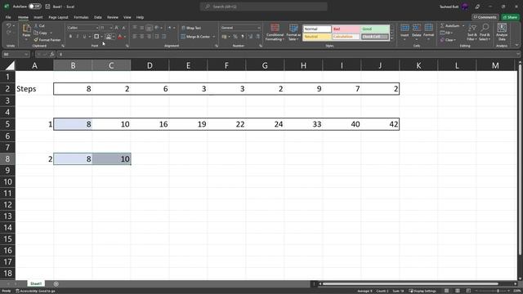The height and width of the screenshot is (294, 523).
Task: Activate the Format Painter
Action: pyautogui.click(x=47, y=40)
